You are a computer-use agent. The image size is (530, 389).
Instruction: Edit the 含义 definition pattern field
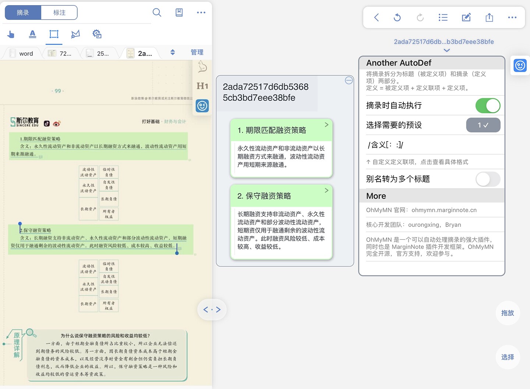point(435,145)
